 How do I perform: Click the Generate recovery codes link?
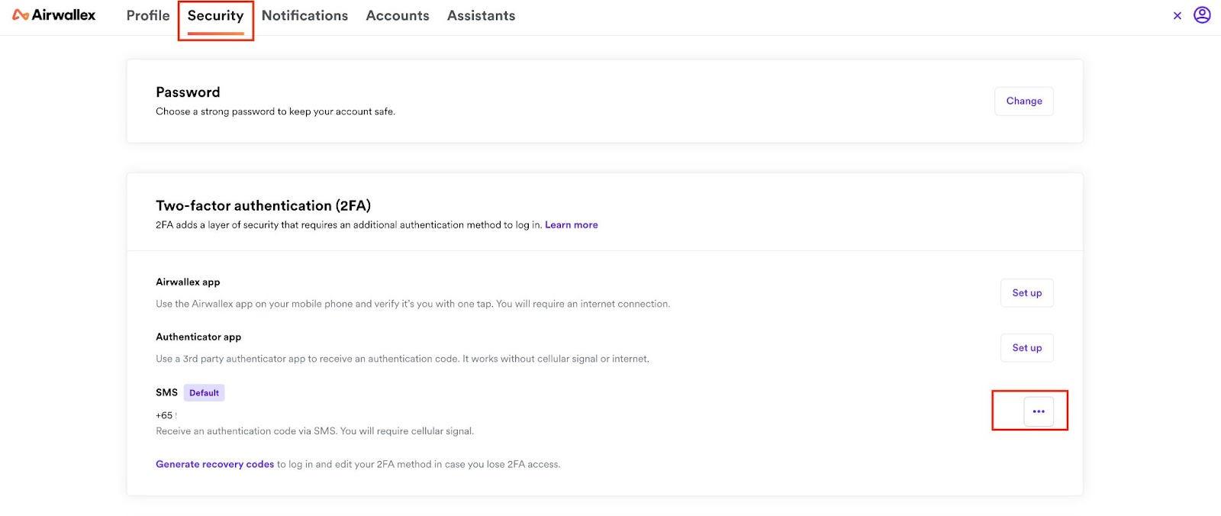214,464
